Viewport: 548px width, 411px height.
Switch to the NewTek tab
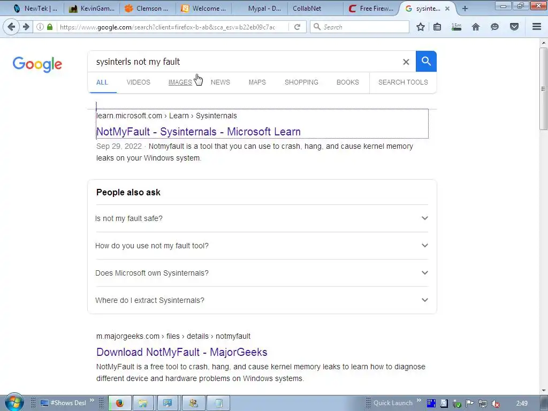pyautogui.click(x=35, y=9)
